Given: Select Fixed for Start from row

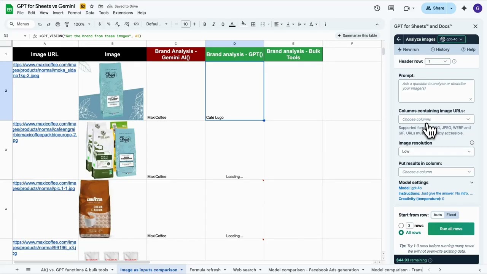Looking at the screenshot, I should tap(451, 215).
